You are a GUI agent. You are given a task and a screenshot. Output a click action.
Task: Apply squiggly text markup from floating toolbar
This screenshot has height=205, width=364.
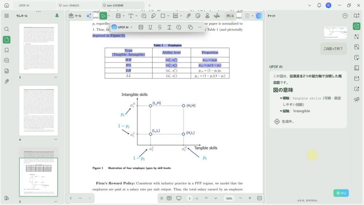click(x=169, y=27)
